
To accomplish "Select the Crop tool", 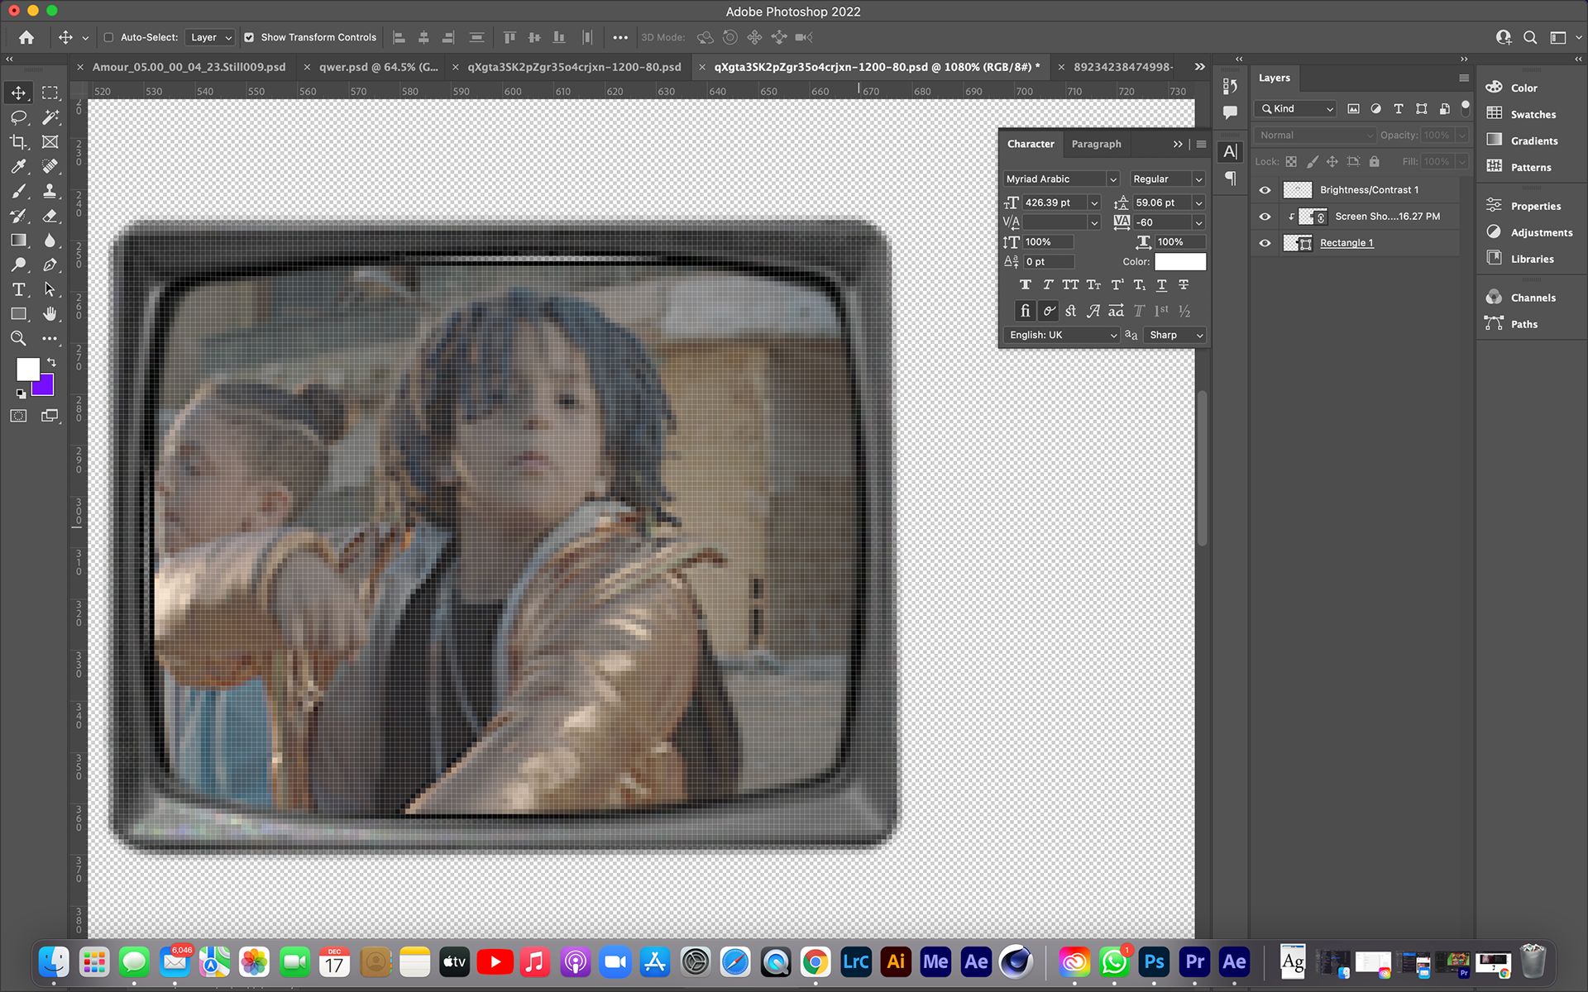I will 18,142.
